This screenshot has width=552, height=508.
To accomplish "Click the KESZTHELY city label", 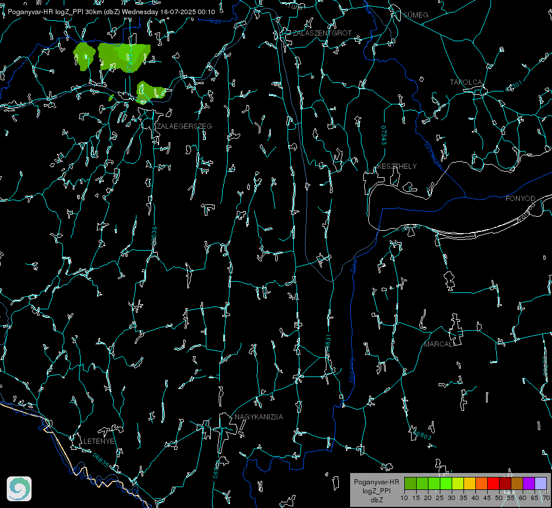I will [397, 167].
